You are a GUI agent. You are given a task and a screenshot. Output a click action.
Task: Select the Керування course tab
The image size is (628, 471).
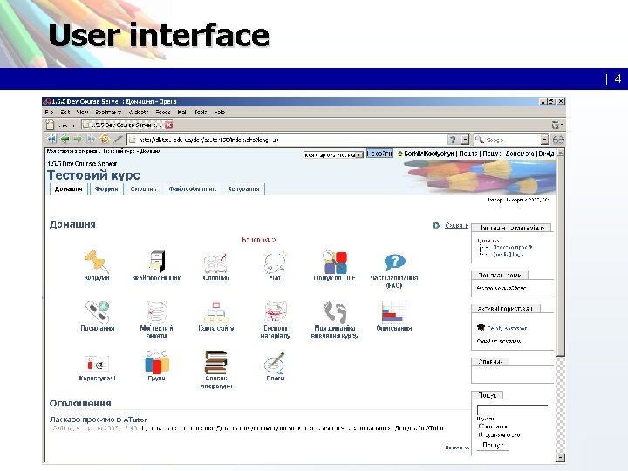[x=243, y=188]
